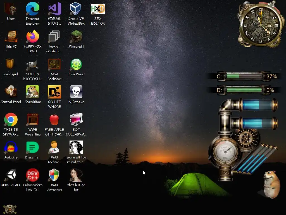Open that but 32 bit icon
Viewport: 286px width, 215px height.
pyautogui.click(x=76, y=175)
